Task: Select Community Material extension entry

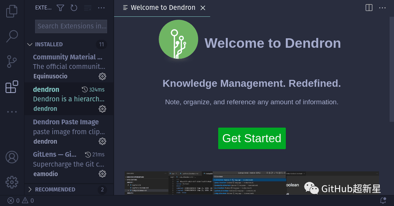Action: [69, 66]
